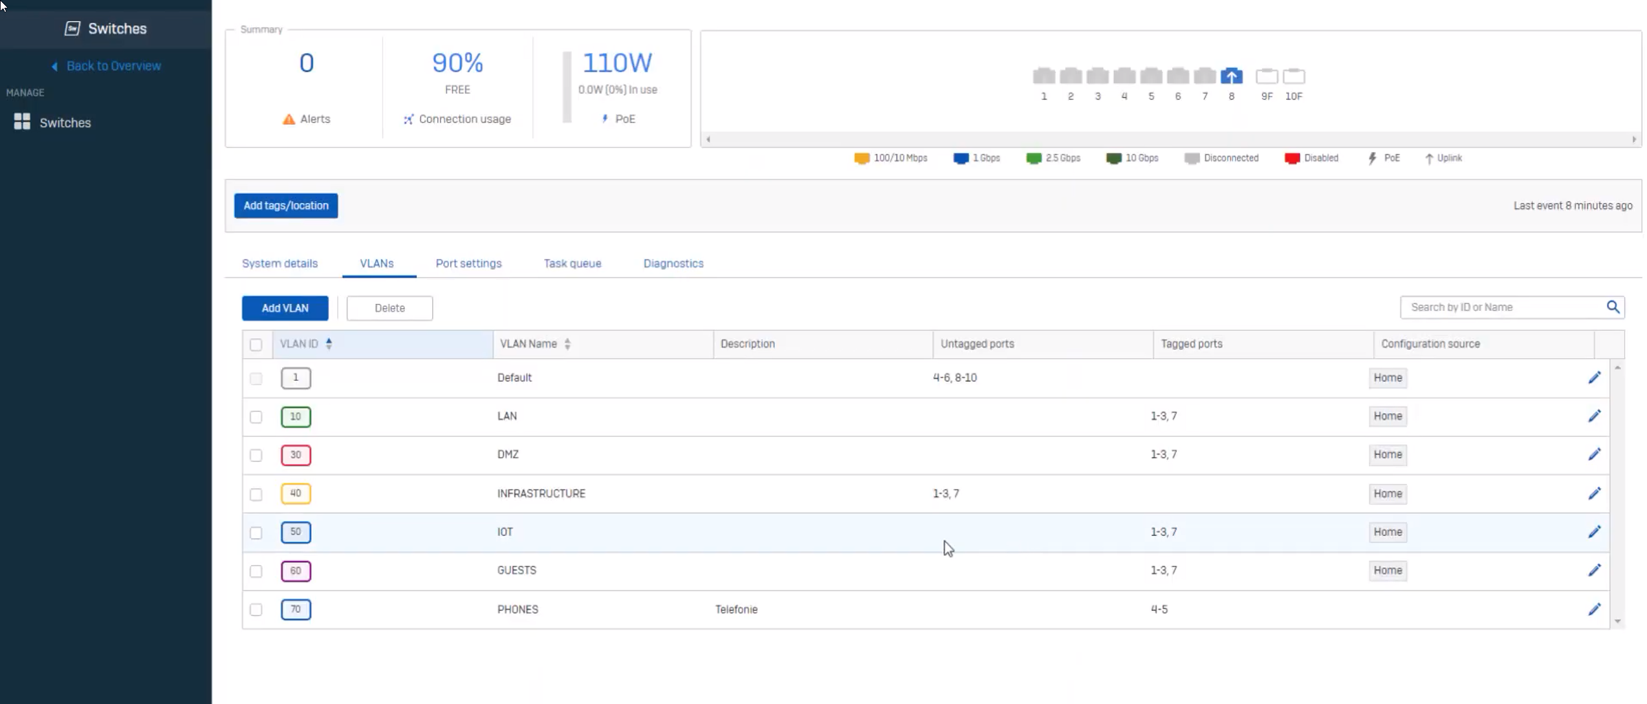Click the VLAN 50 color badge
This screenshot has width=1647, height=704.
[296, 532]
